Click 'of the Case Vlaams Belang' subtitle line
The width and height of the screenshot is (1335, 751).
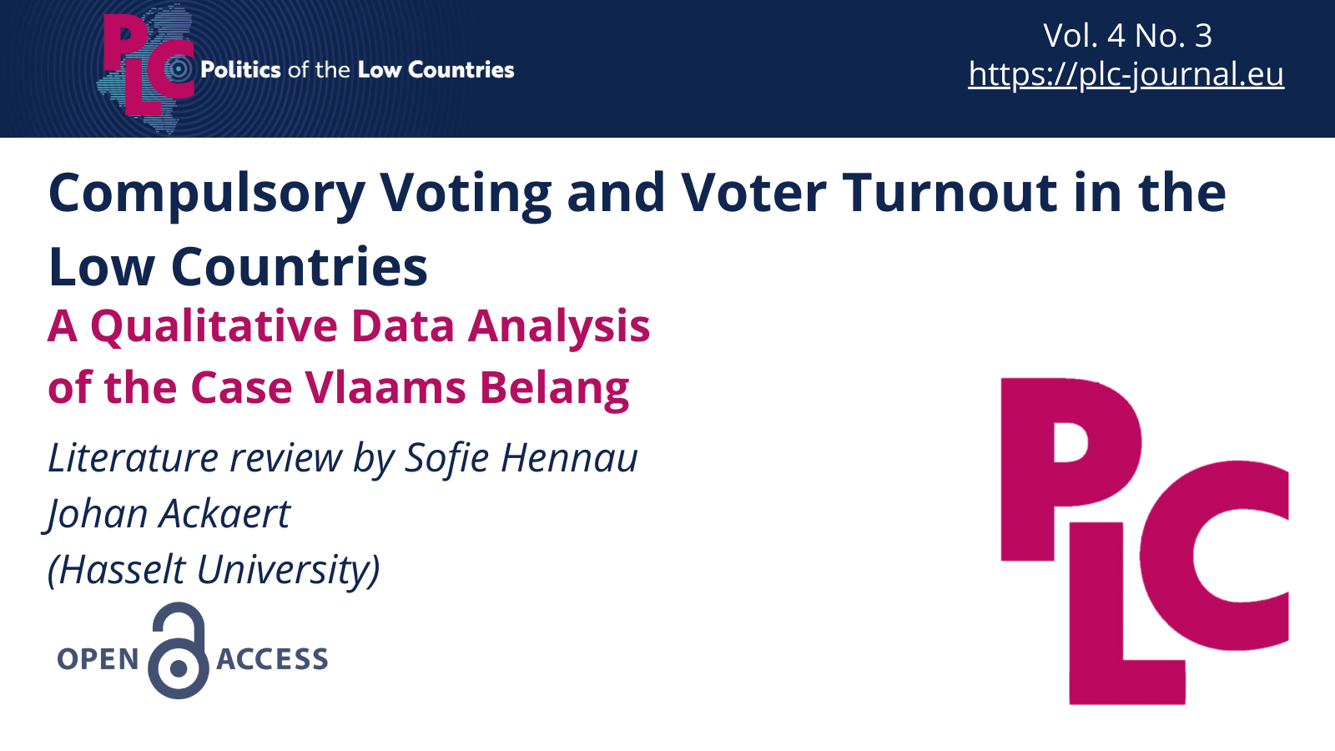click(339, 388)
